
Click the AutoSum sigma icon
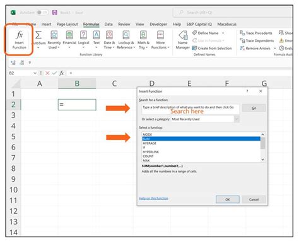click(x=38, y=35)
